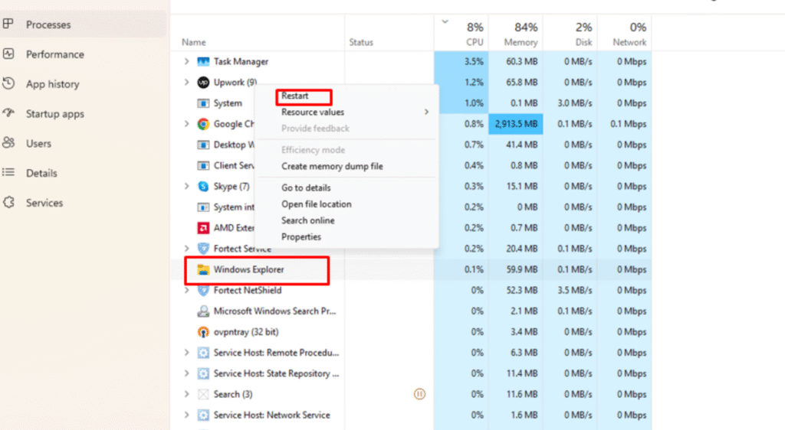
Task: Click the App history clock icon
Action: tap(8, 83)
